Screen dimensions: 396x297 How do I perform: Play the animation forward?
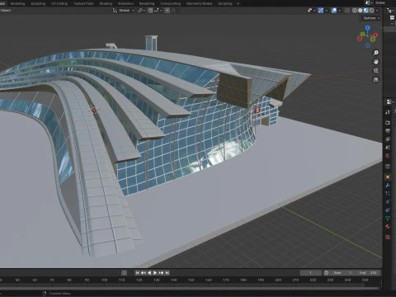coord(155,273)
